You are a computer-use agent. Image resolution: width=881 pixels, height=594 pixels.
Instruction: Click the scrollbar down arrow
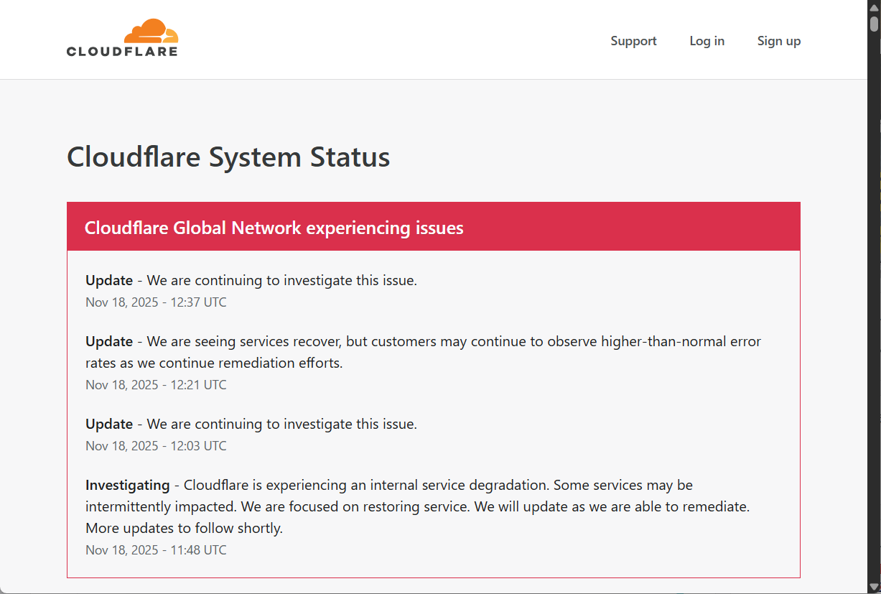point(874,587)
